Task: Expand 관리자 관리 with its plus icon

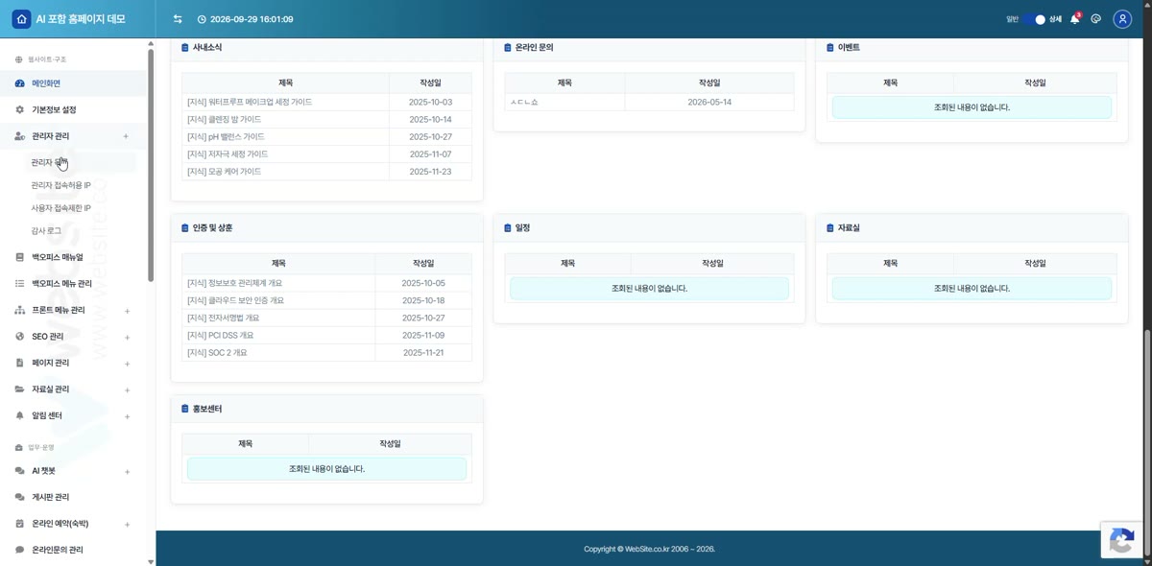Action: coord(127,136)
